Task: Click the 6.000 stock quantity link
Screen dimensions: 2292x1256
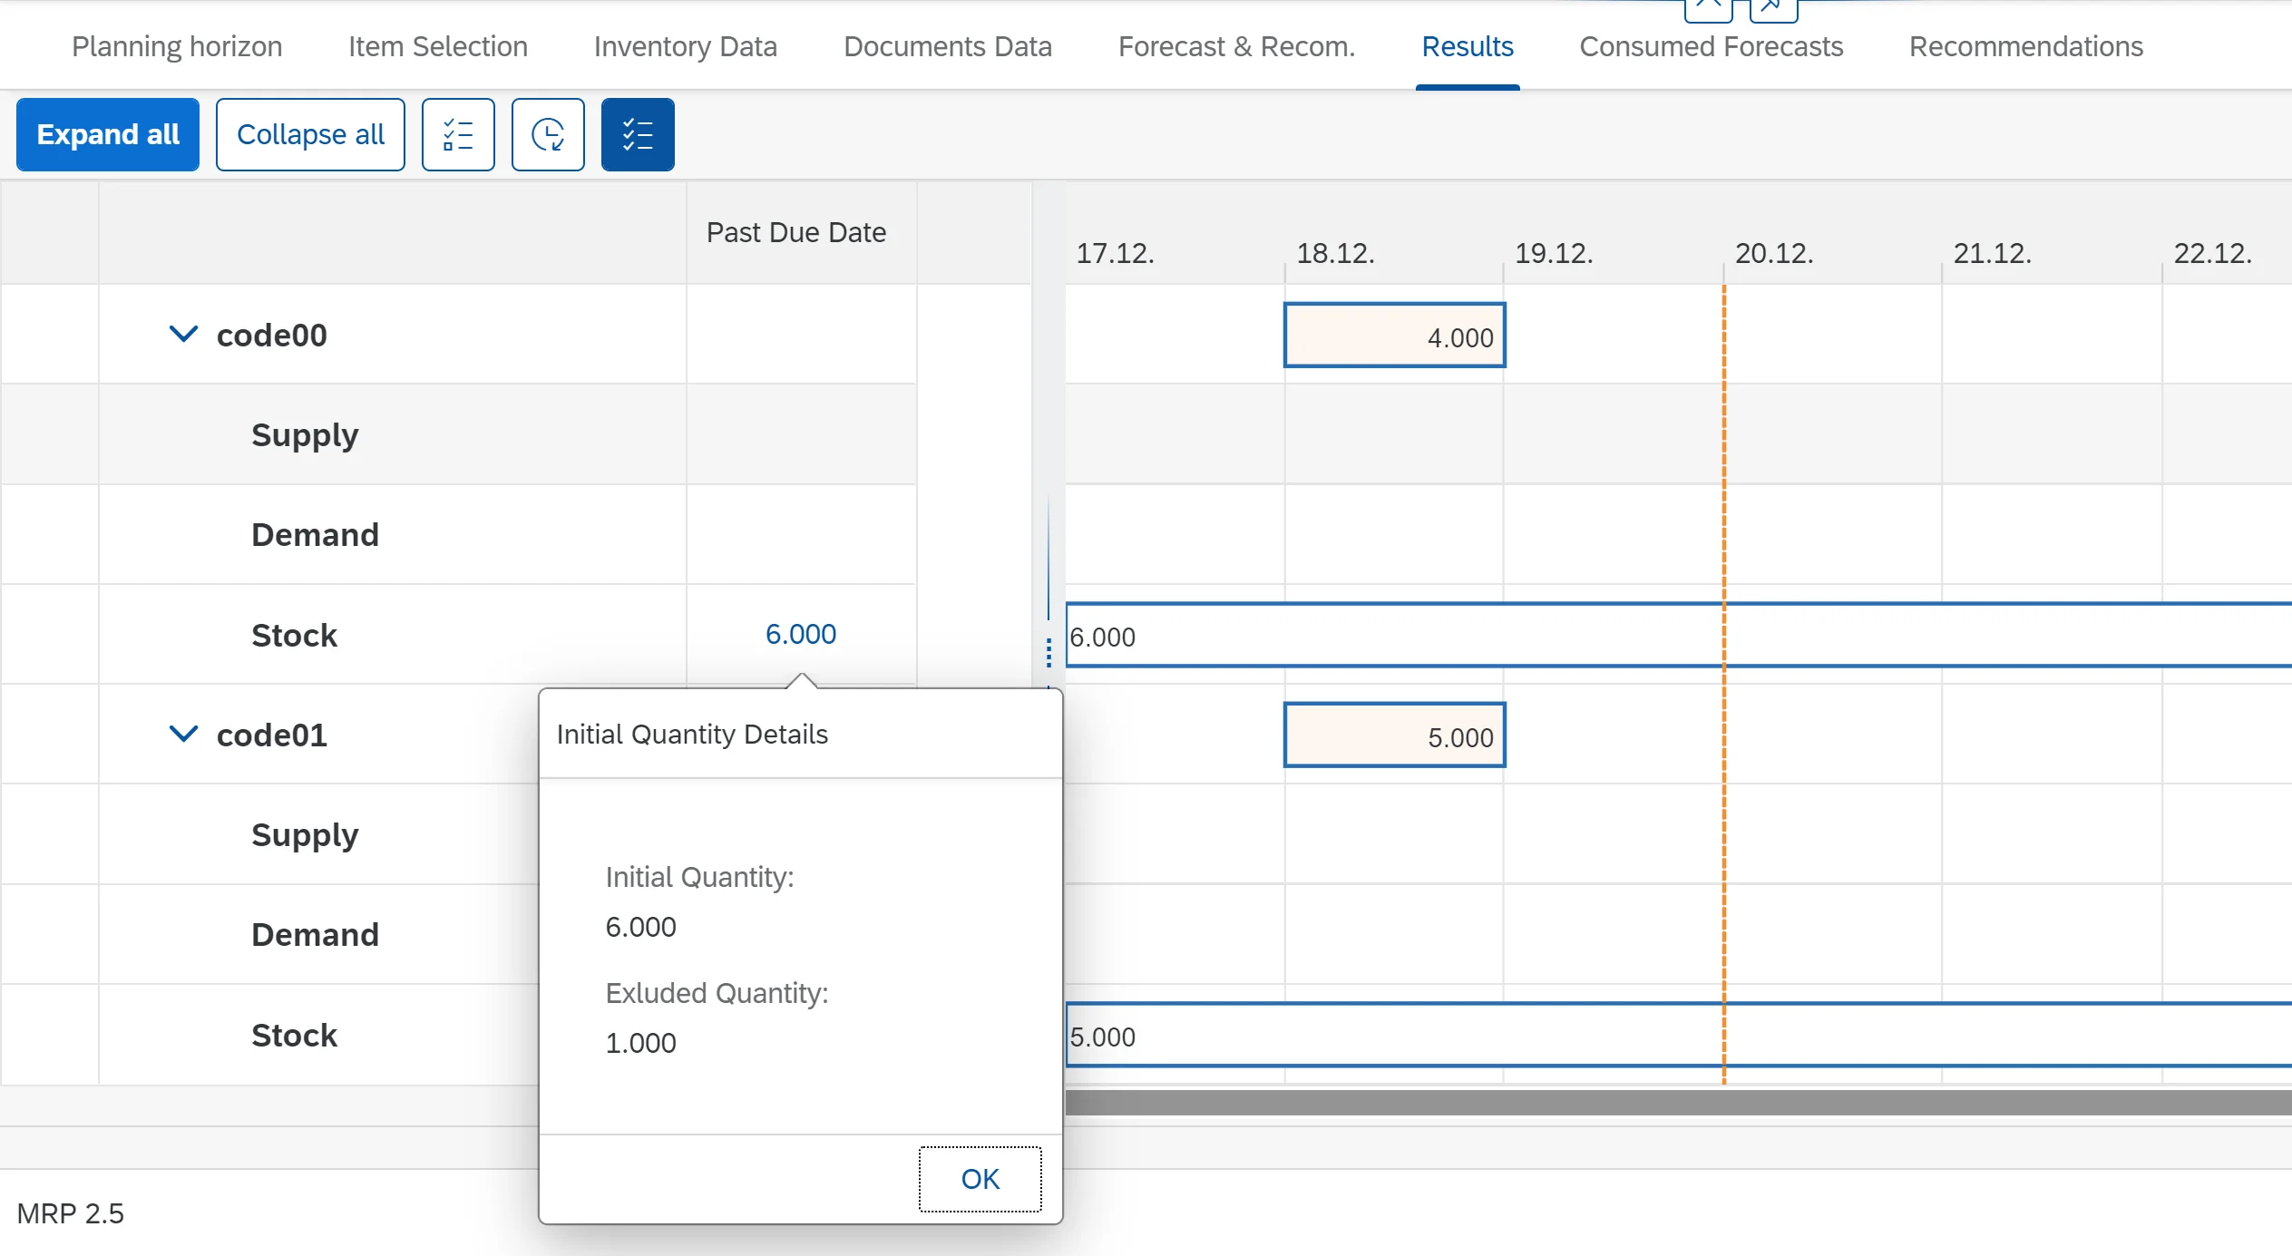Action: (800, 634)
